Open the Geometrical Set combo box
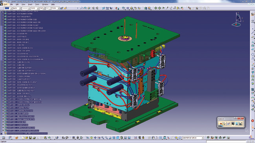Screen dimensions: 255x143 point(193,138)
